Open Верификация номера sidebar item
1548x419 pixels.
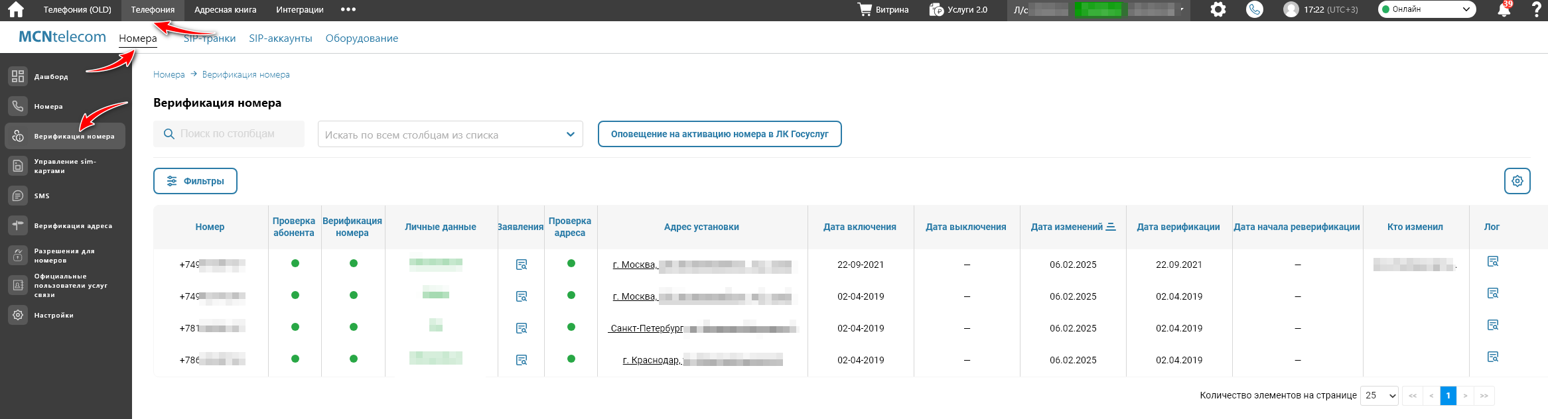tap(65, 136)
